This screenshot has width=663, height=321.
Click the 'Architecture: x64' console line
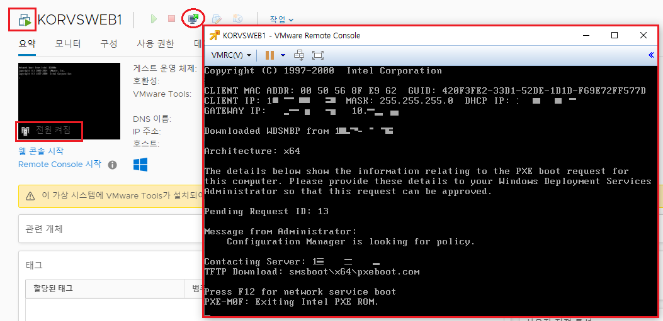pyautogui.click(x=252, y=151)
